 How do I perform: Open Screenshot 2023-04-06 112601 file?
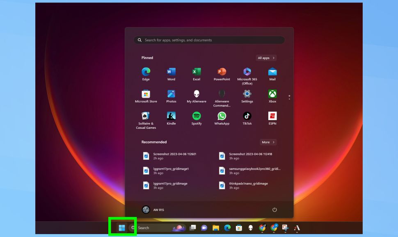170,156
